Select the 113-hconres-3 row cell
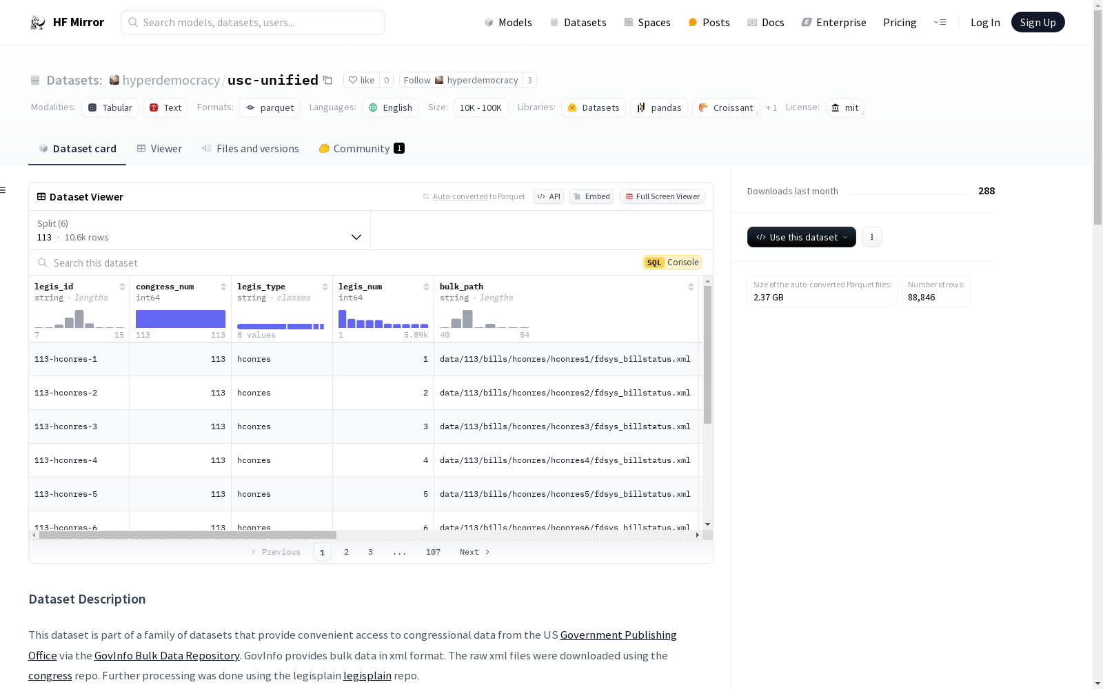1103x689 pixels. [x=79, y=426]
